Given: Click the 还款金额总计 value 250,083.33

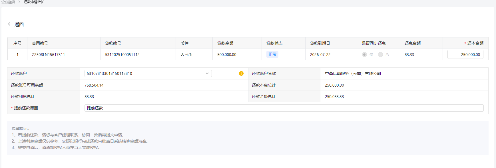Looking at the screenshot, I should coord(334,97).
